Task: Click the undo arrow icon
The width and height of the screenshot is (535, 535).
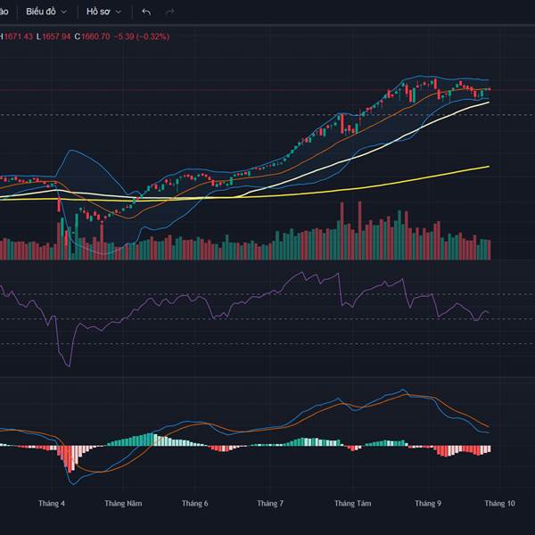Action: pyautogui.click(x=146, y=12)
